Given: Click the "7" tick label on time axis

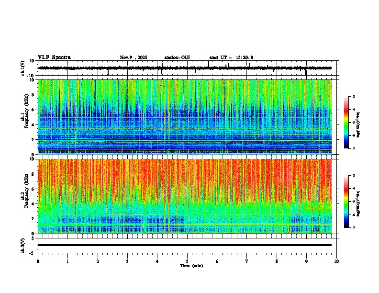Looking at the screenshot, I should click(247, 261).
